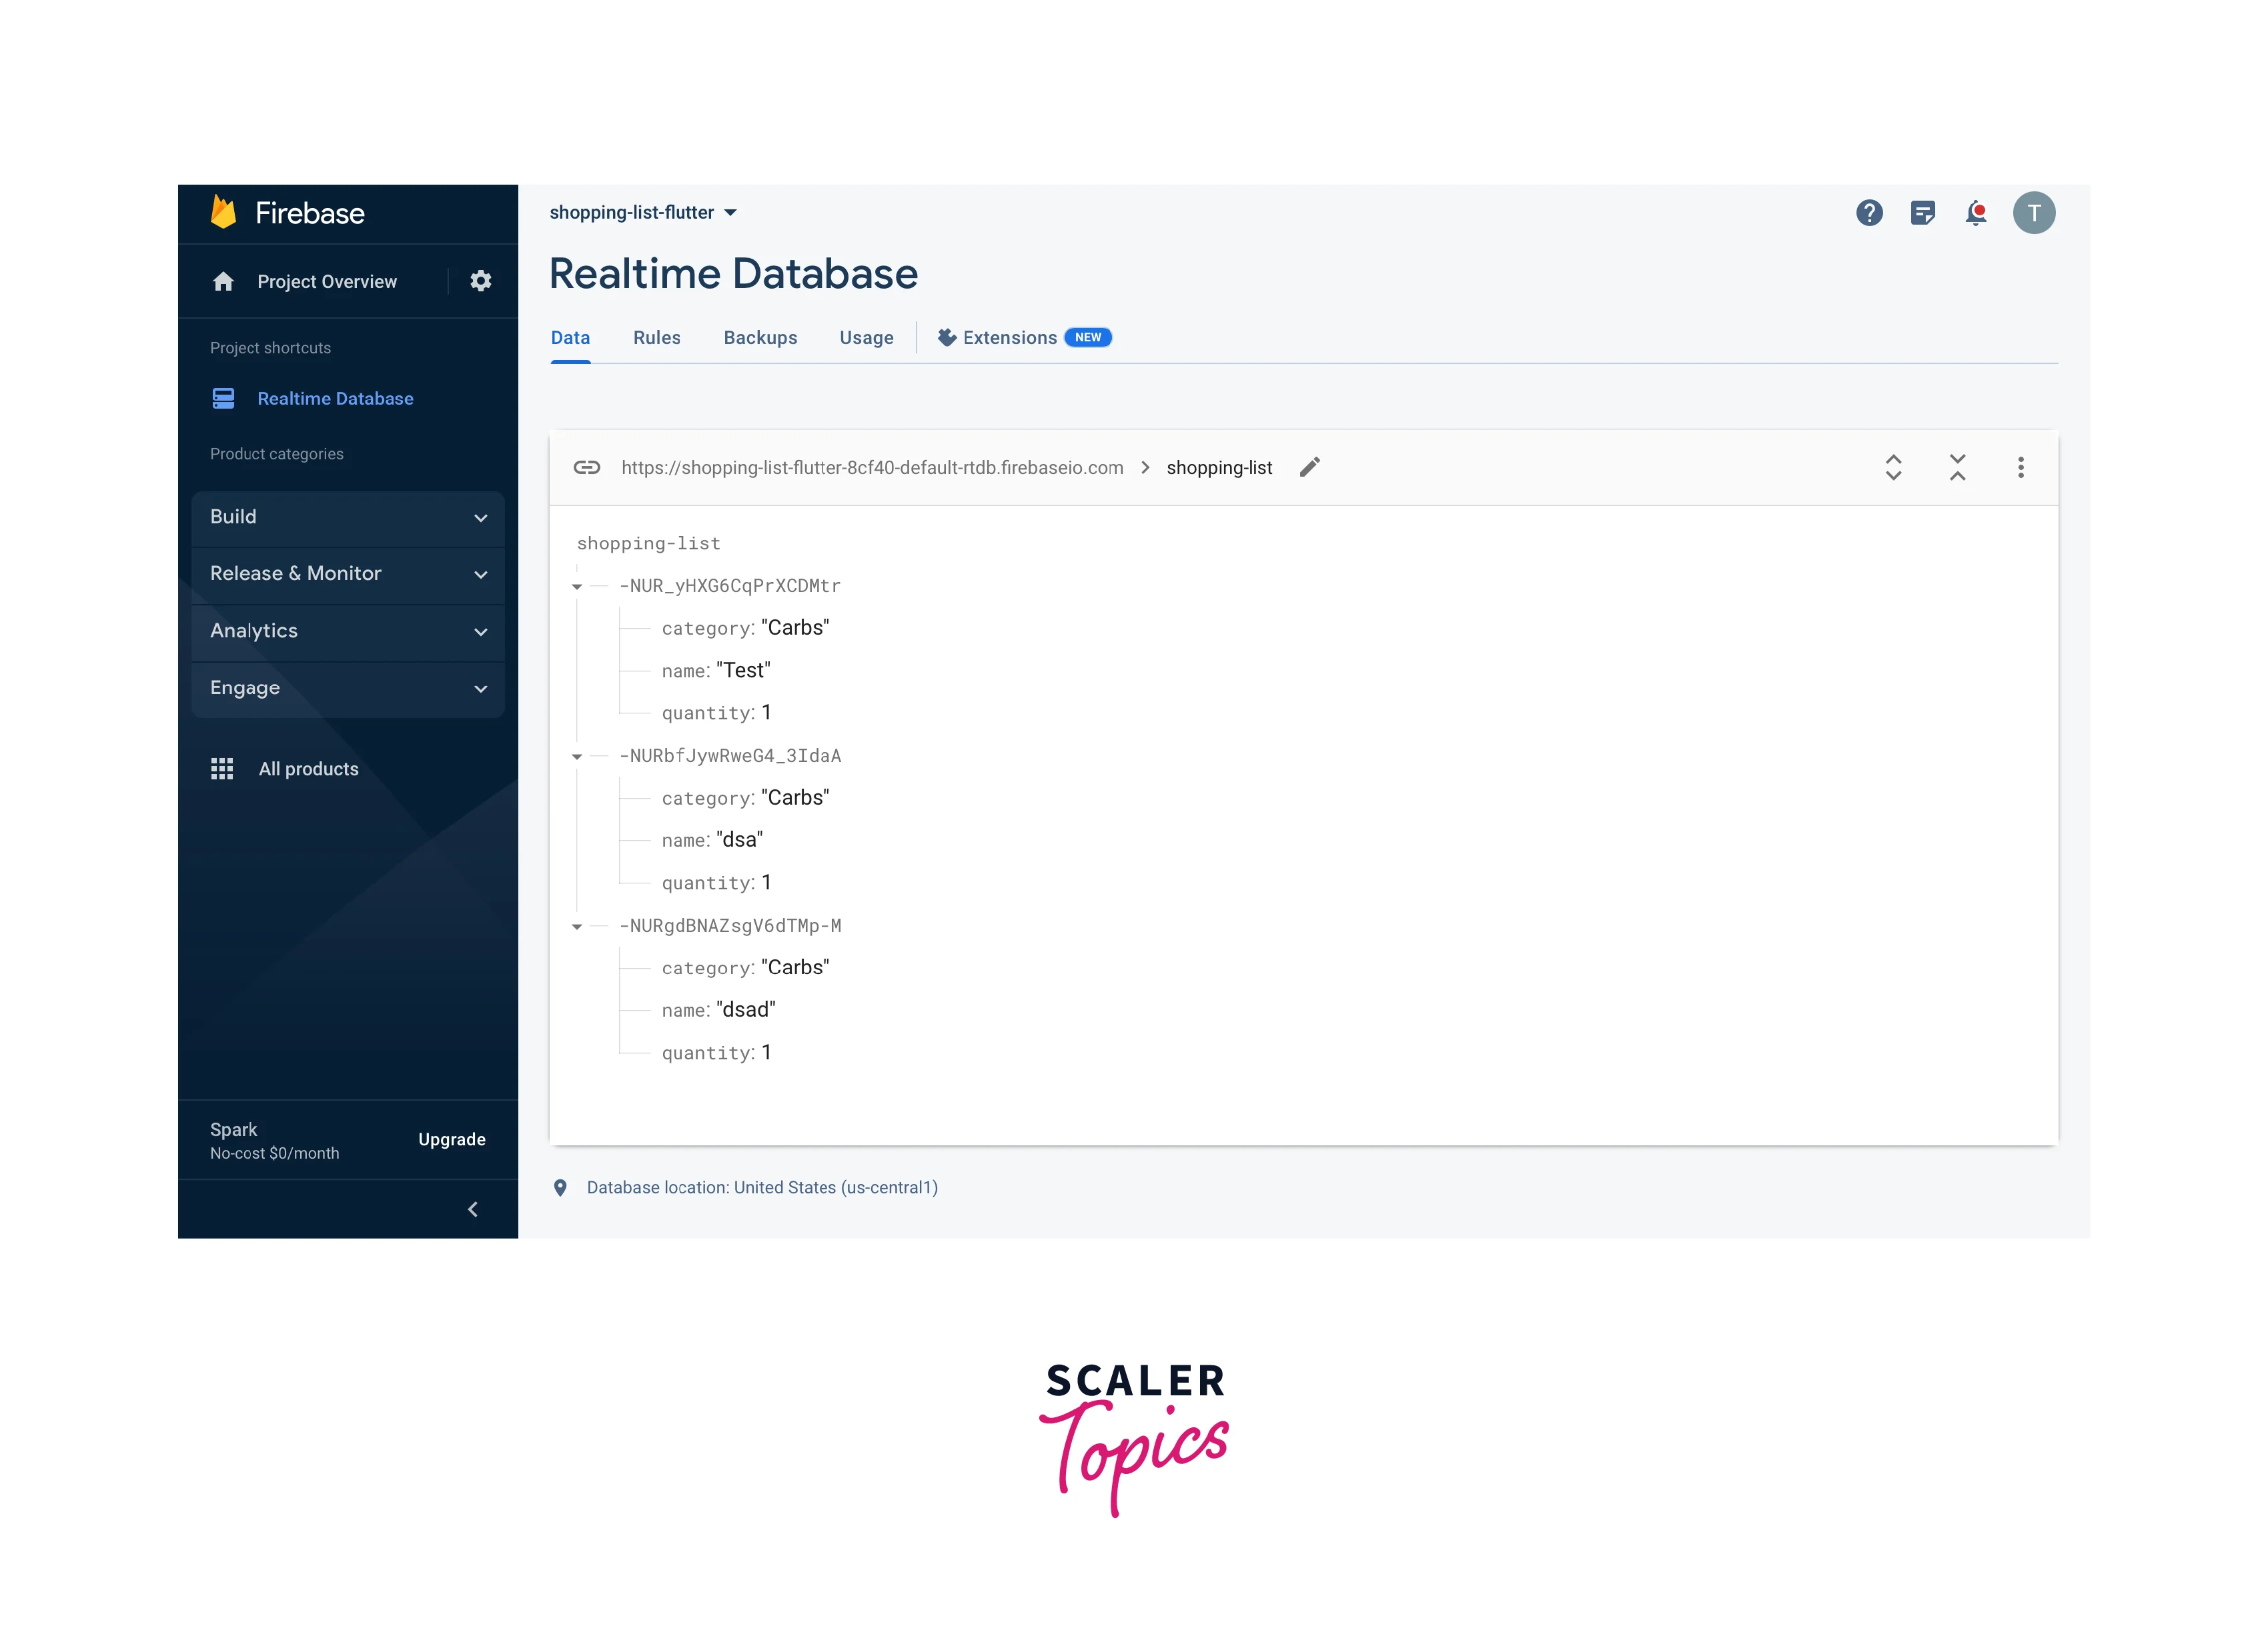Toggle the Build section expander
This screenshot has height=1646, width=2268.
(484, 516)
